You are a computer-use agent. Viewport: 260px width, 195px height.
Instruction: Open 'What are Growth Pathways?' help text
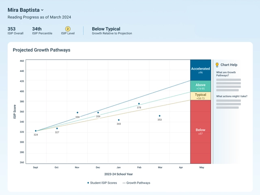[226, 74]
